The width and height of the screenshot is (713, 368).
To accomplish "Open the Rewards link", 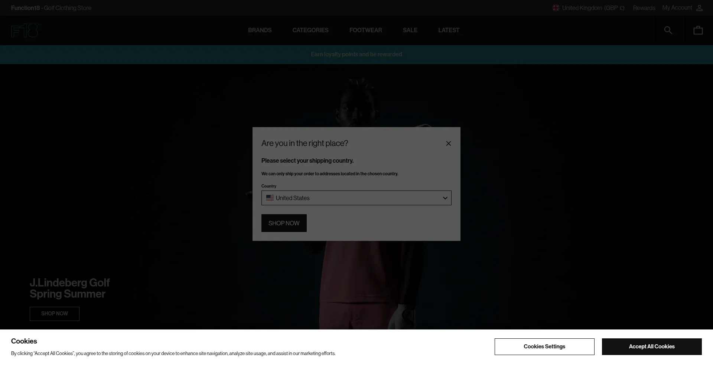I will (644, 8).
